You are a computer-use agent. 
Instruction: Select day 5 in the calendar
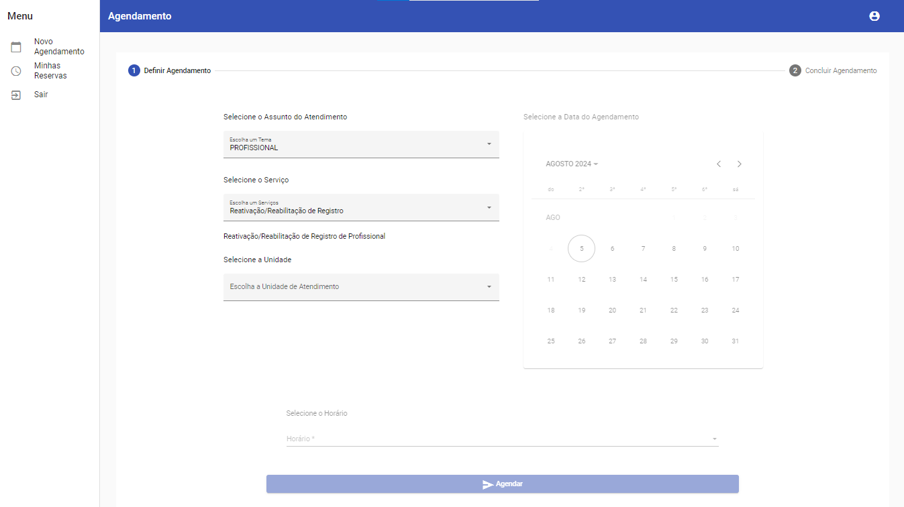click(x=581, y=249)
